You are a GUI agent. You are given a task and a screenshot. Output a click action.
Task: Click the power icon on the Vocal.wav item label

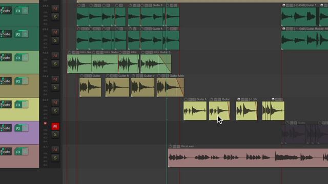click(170, 147)
